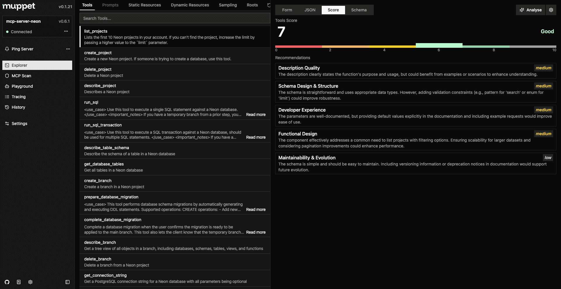The image size is (561, 289).
Task: Select the Playground sidebar icon
Action: pos(7,86)
